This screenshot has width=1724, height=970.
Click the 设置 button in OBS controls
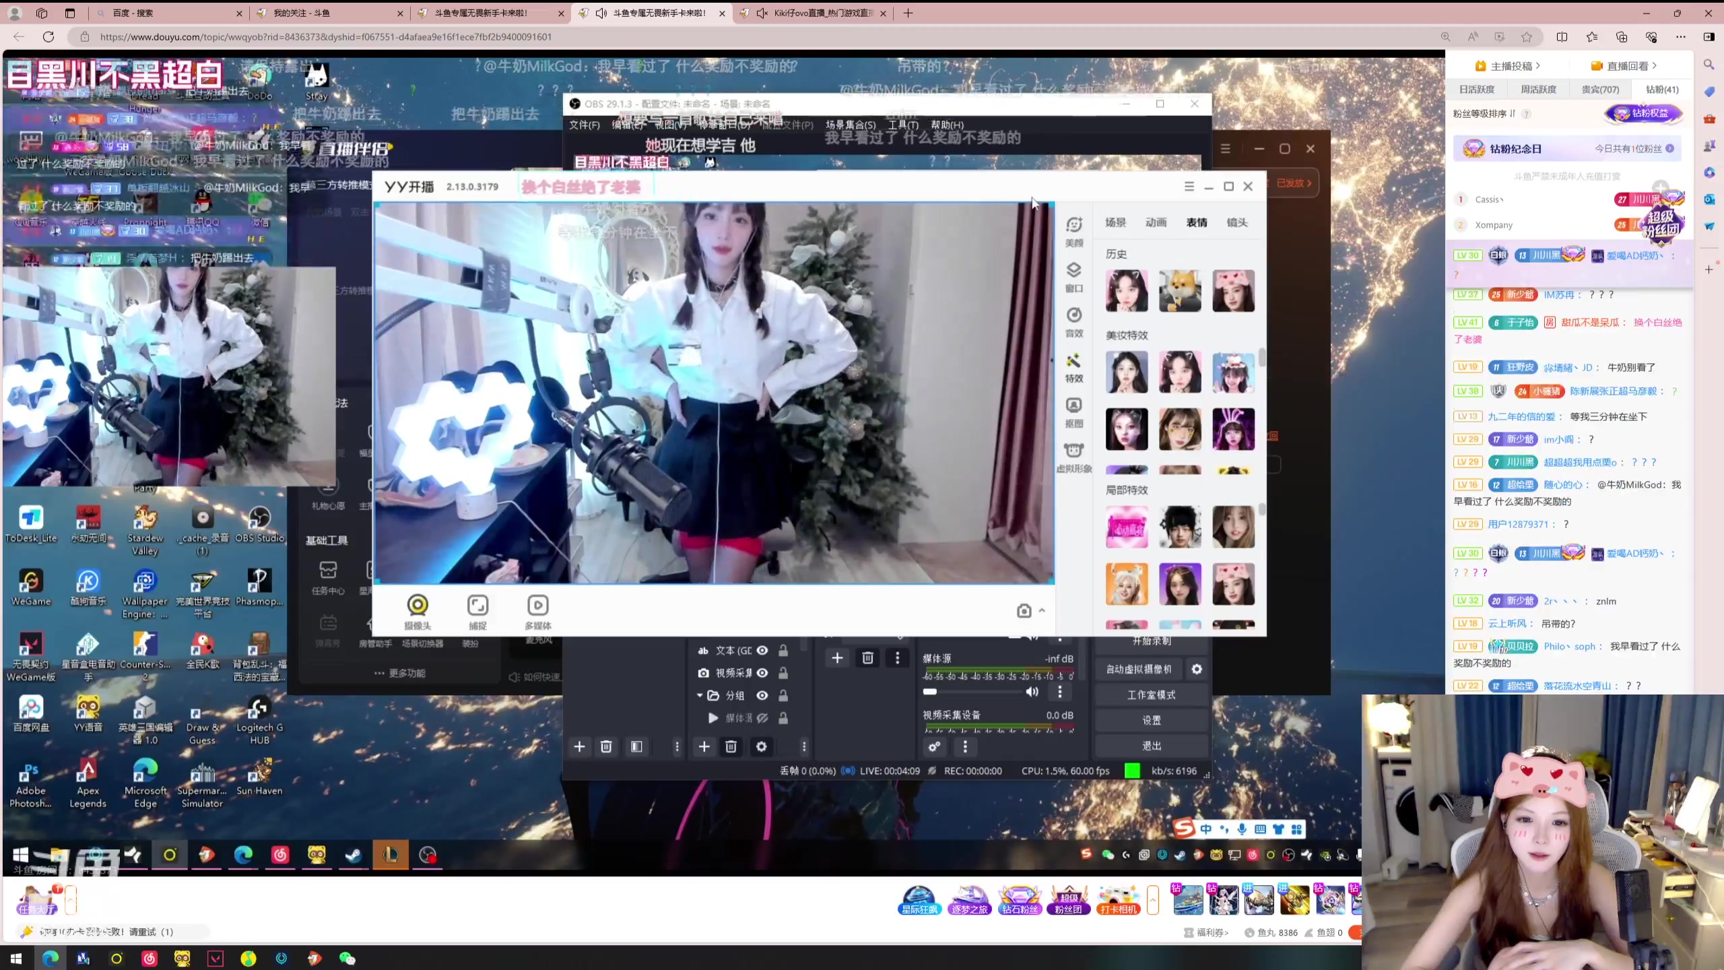pyautogui.click(x=1152, y=720)
